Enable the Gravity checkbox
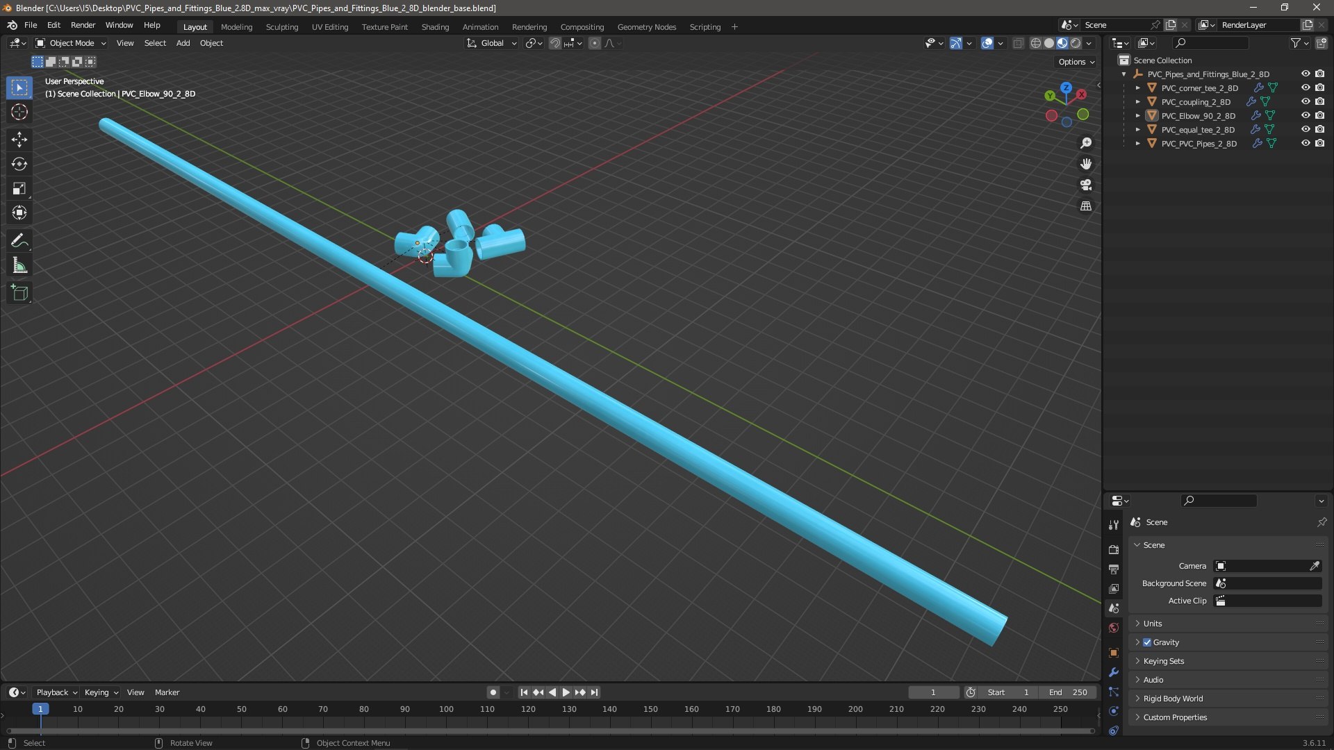Image resolution: width=1334 pixels, height=750 pixels. (1147, 642)
